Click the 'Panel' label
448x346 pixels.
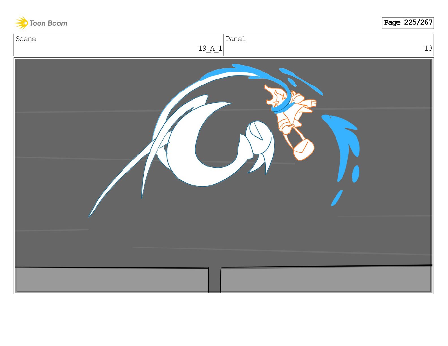pos(236,39)
